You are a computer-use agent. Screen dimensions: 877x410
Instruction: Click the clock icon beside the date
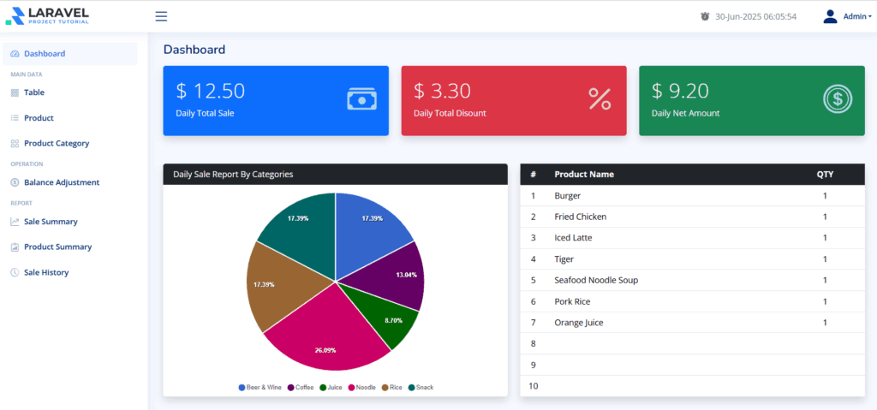tap(705, 16)
